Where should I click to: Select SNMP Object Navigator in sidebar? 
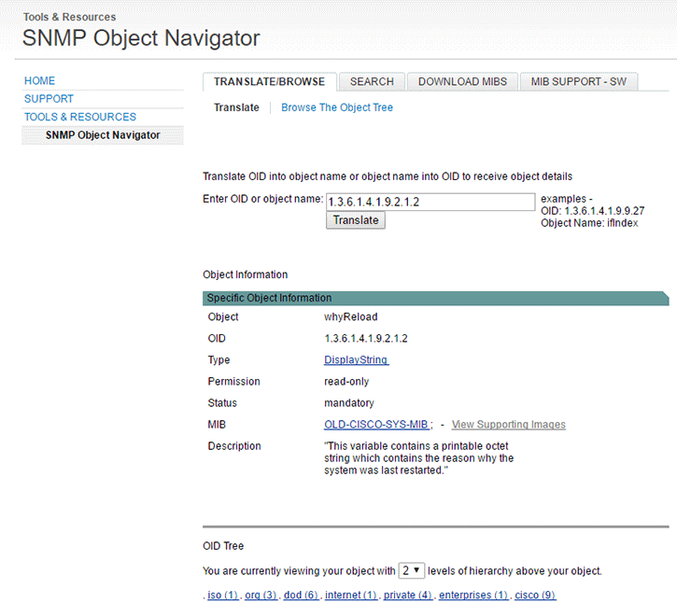click(x=103, y=135)
